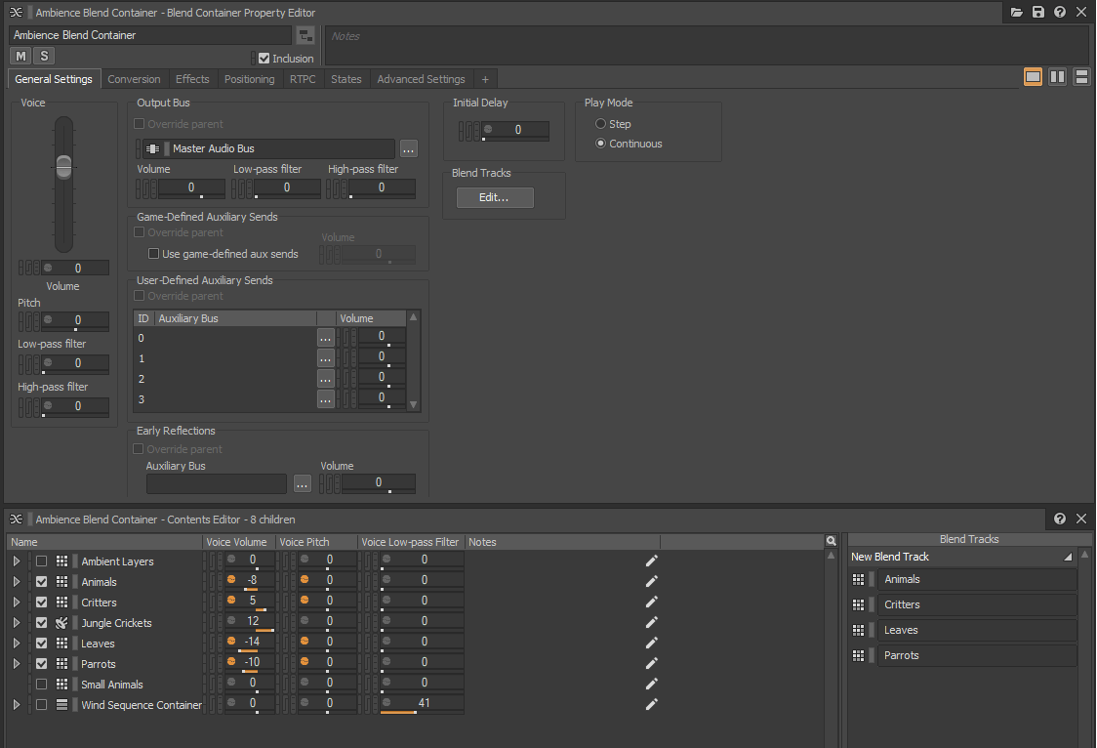Select the split side-by-side layout icon
The image size is (1097, 748).
click(1057, 77)
